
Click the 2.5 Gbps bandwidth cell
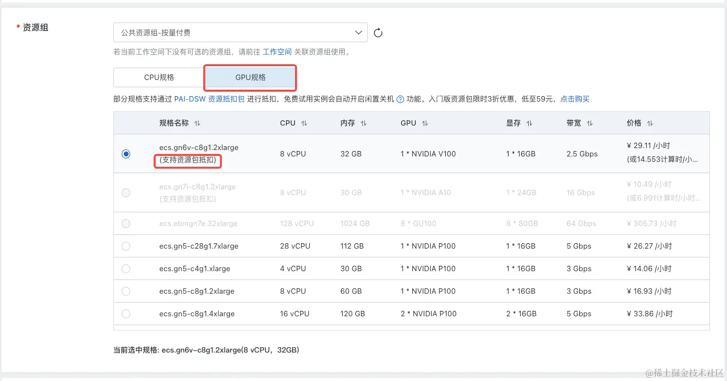[x=582, y=154]
